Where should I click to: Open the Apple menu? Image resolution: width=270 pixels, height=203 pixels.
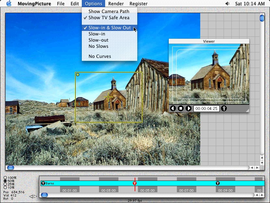pyautogui.click(x=8, y=4)
